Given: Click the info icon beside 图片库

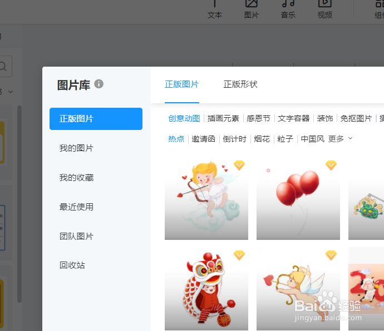Looking at the screenshot, I should 99,84.
